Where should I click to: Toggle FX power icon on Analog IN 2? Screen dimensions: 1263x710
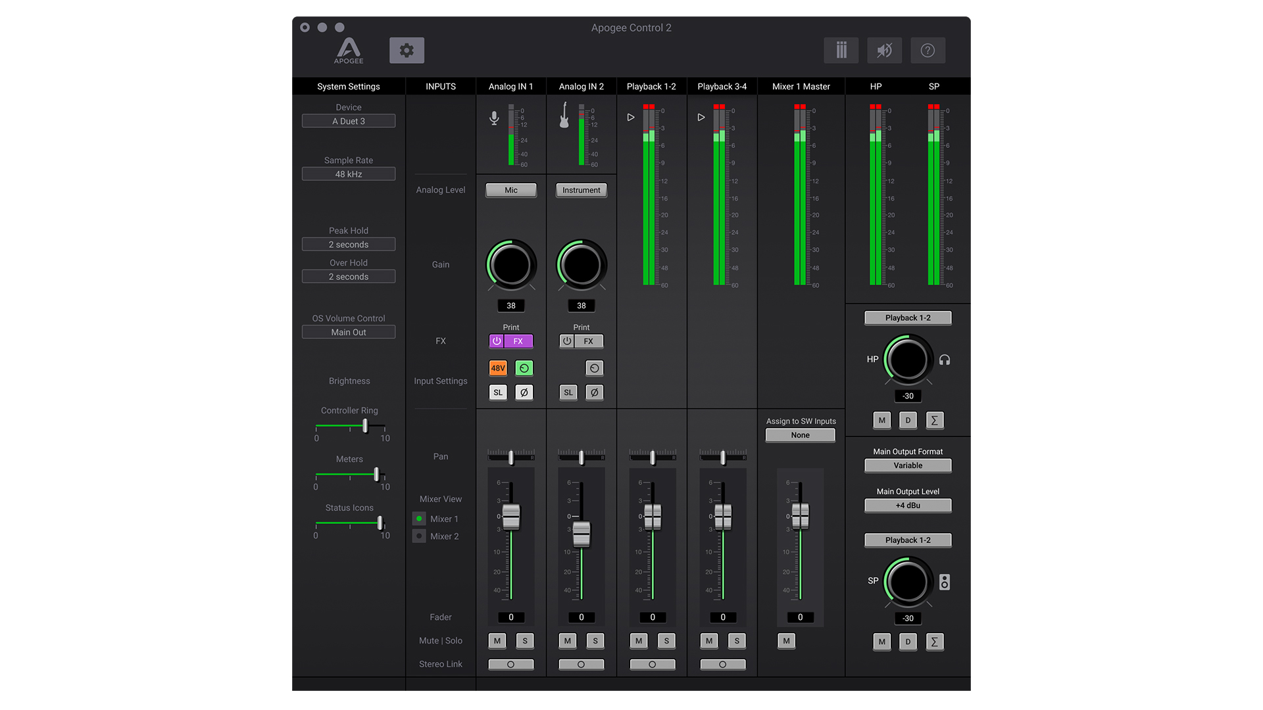[567, 341]
